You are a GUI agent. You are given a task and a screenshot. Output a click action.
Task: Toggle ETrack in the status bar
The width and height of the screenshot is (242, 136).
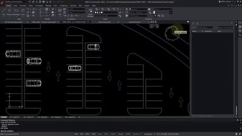click(x=106, y=134)
